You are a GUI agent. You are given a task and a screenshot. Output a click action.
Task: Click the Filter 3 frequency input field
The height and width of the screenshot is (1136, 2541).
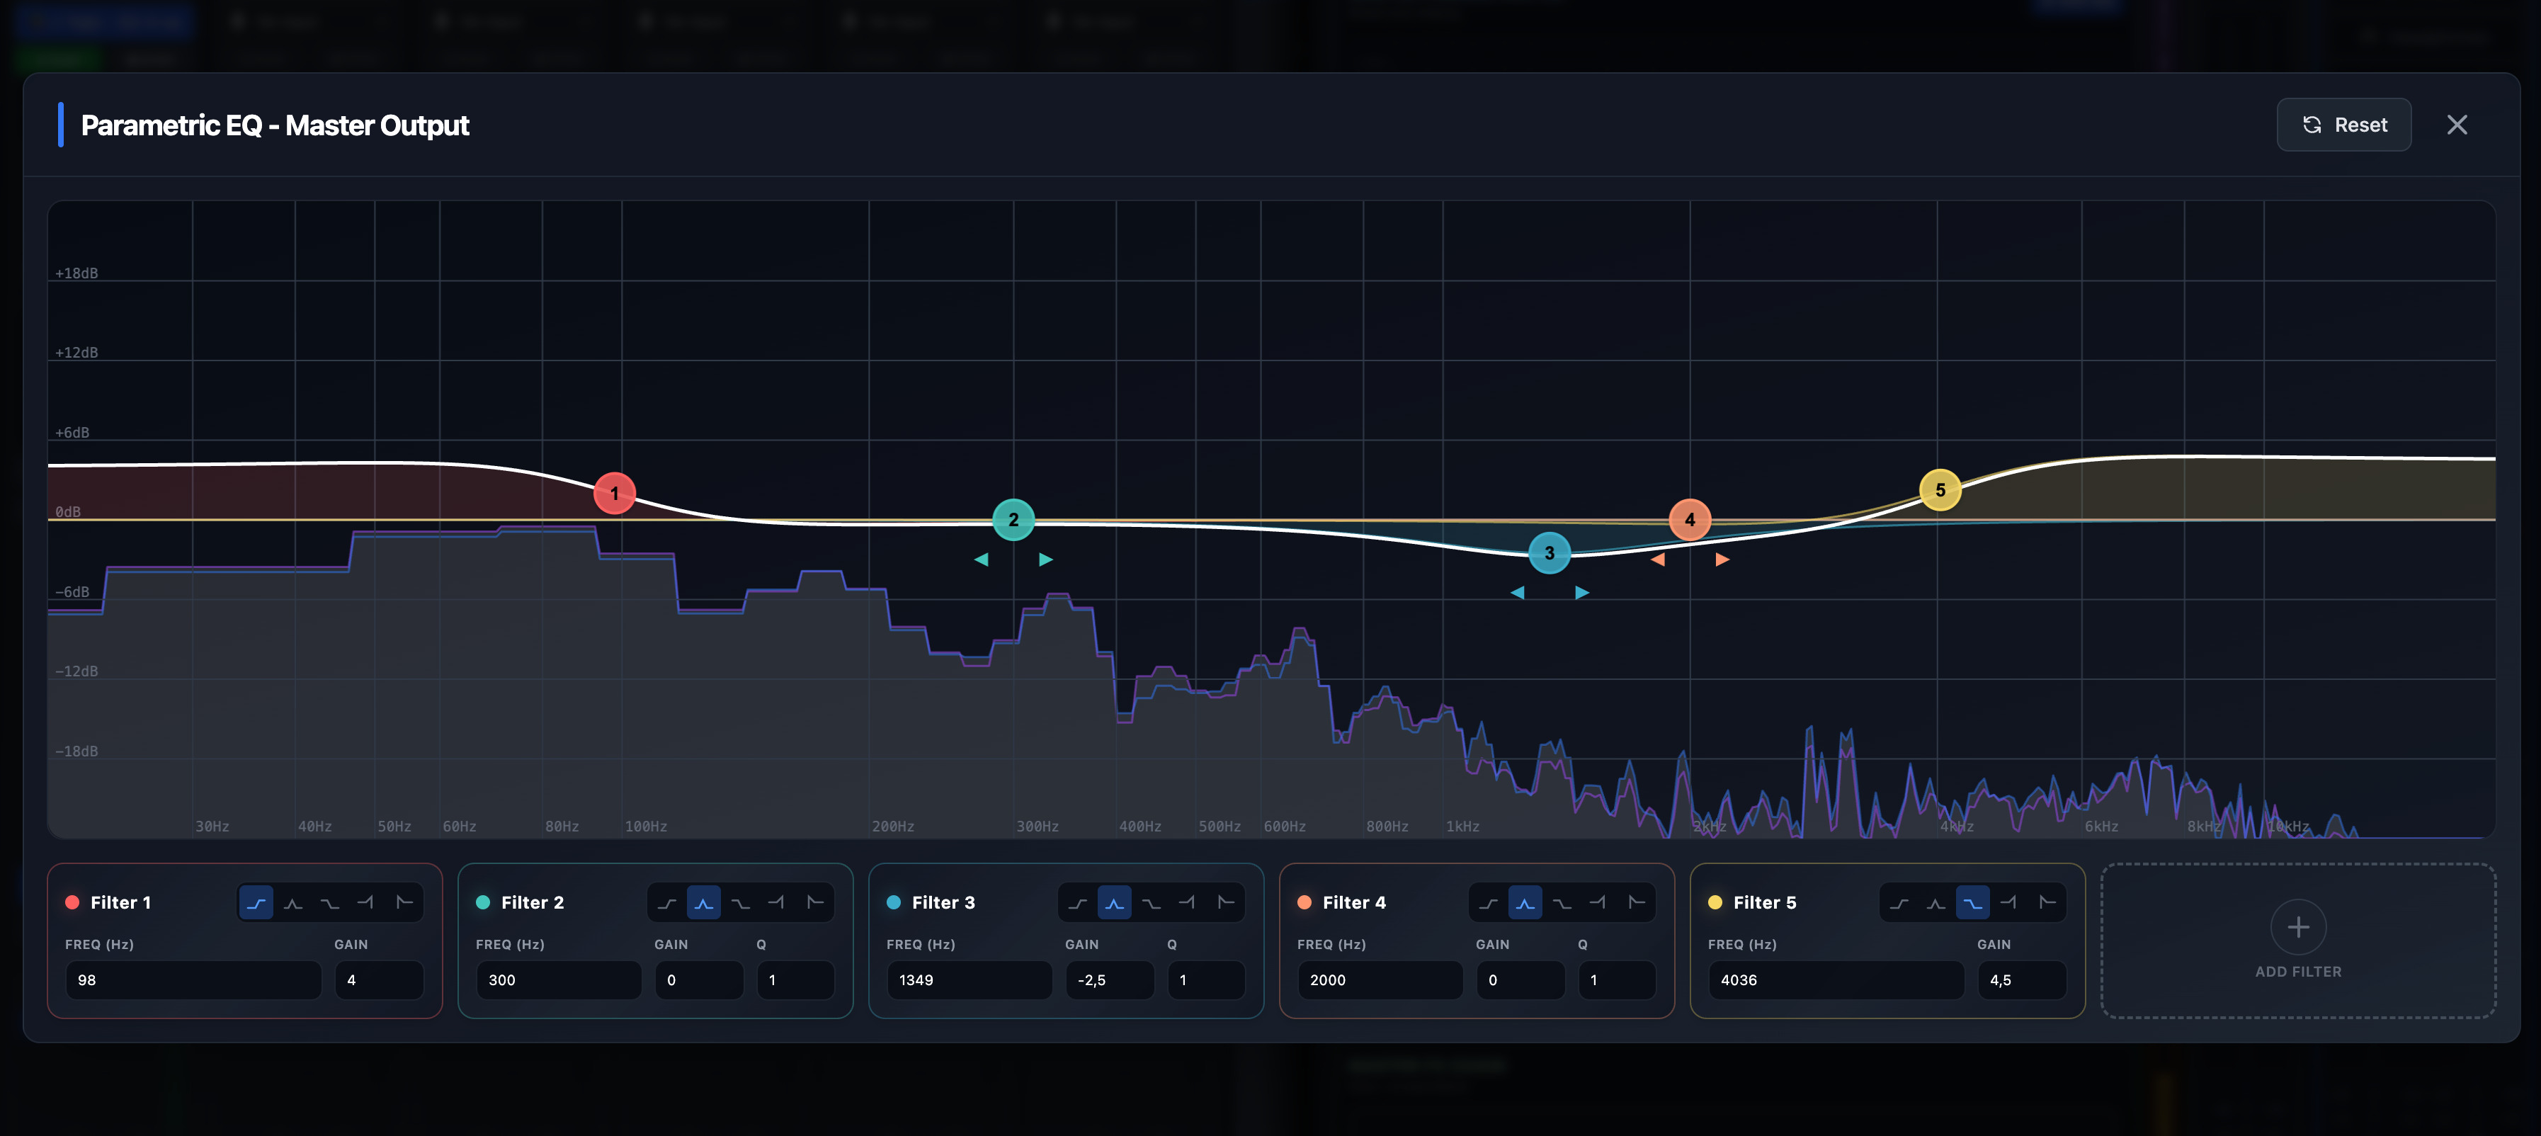970,979
